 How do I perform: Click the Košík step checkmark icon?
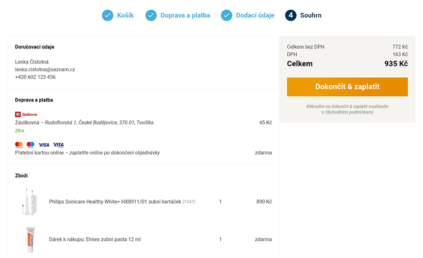click(107, 15)
